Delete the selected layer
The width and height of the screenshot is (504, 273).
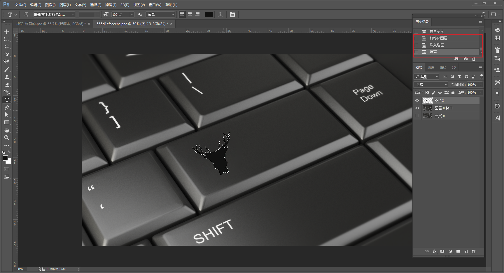click(474, 251)
